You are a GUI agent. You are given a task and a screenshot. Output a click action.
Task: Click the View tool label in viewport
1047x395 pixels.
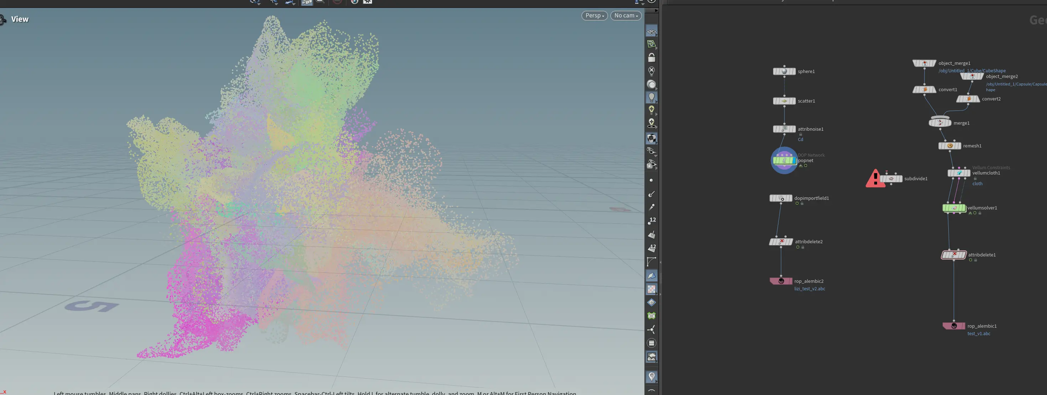(20, 19)
